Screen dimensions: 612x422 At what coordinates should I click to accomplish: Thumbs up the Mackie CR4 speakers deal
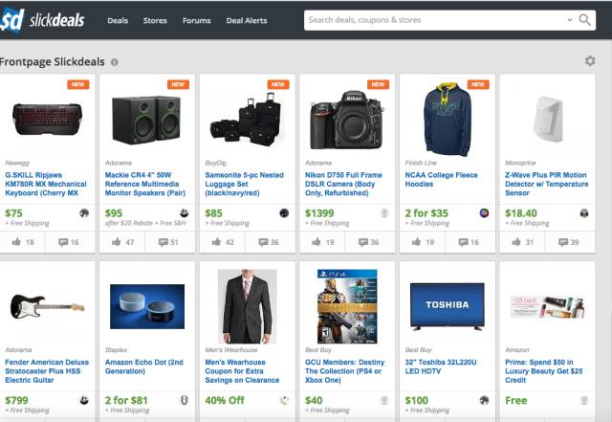pyautogui.click(x=122, y=242)
